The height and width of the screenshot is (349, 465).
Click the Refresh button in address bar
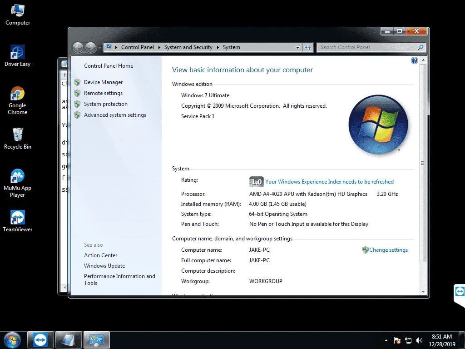click(308, 47)
